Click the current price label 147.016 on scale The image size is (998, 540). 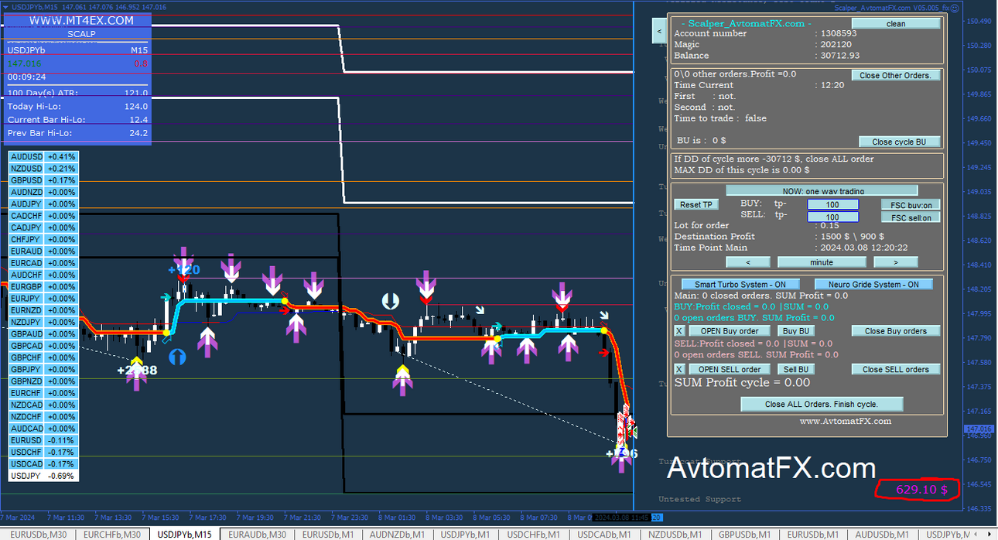979,429
